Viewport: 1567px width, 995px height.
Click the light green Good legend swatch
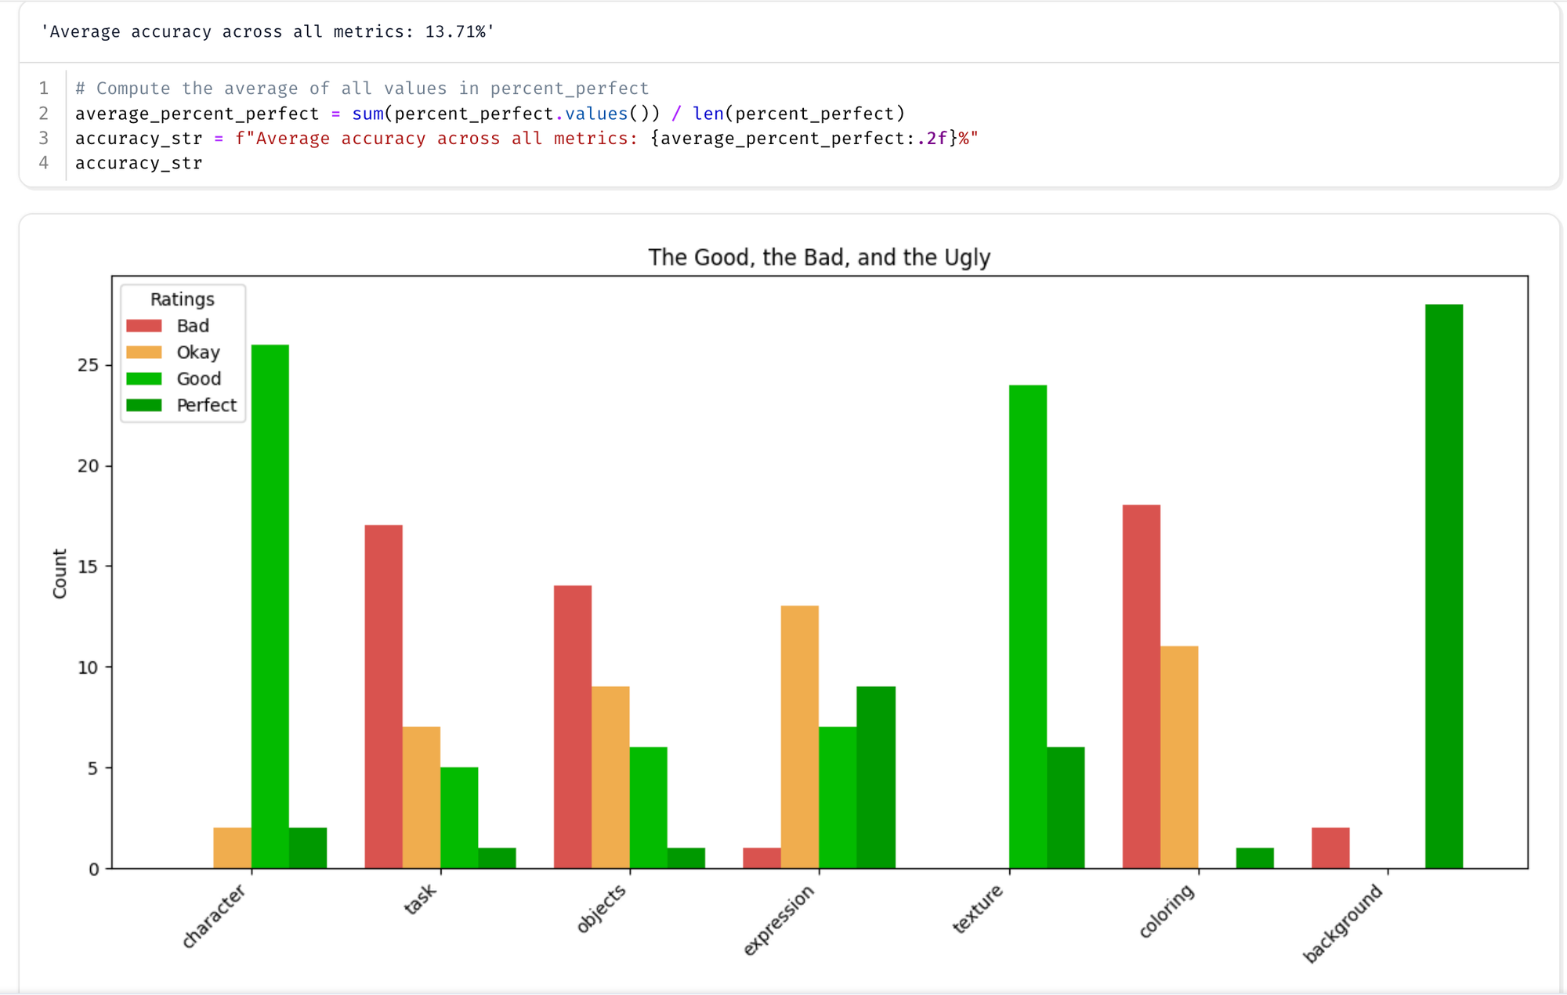point(144,379)
